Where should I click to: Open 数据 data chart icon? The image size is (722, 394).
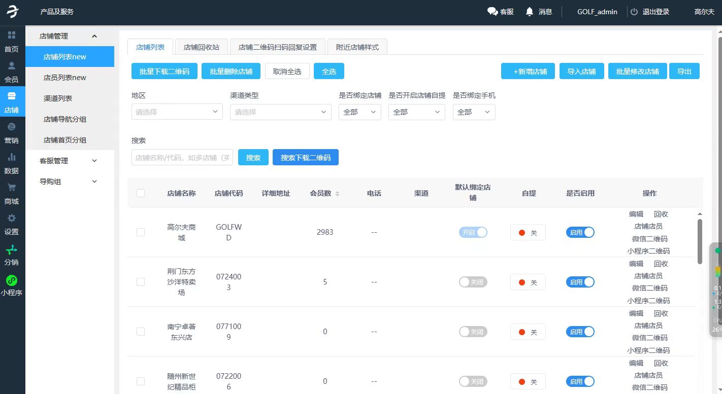[12, 157]
